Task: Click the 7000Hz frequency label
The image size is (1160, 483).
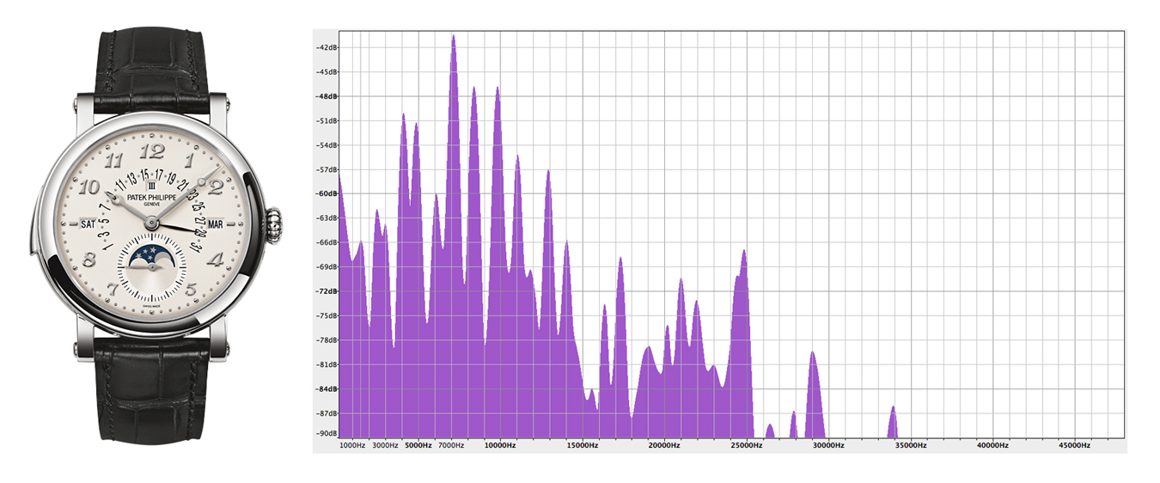Action: pos(450,446)
